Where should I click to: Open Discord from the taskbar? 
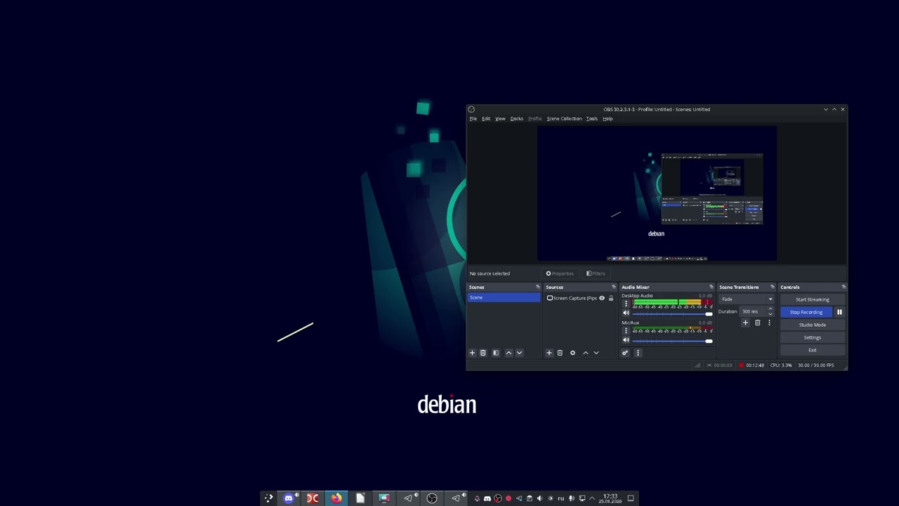pyautogui.click(x=289, y=498)
